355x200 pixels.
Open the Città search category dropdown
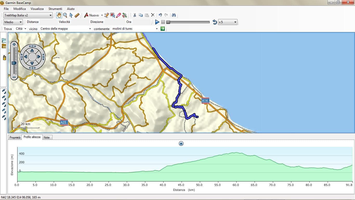(x=21, y=29)
